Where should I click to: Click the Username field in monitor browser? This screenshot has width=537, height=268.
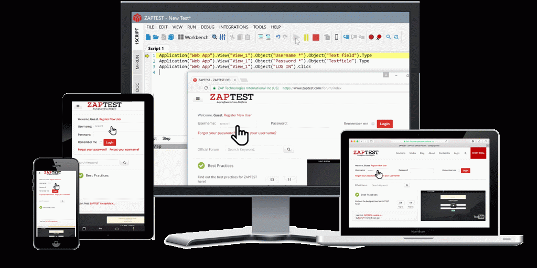pos(237,124)
